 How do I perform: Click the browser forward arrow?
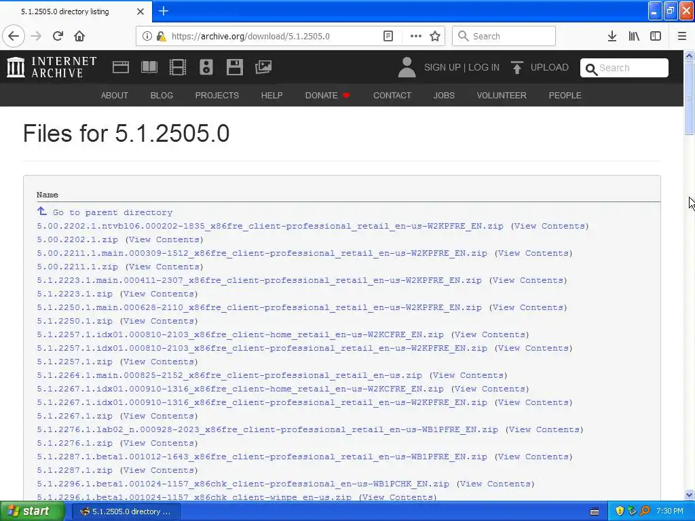(x=37, y=36)
